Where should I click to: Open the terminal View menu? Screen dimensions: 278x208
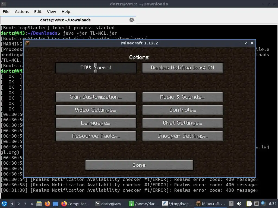(x=51, y=11)
